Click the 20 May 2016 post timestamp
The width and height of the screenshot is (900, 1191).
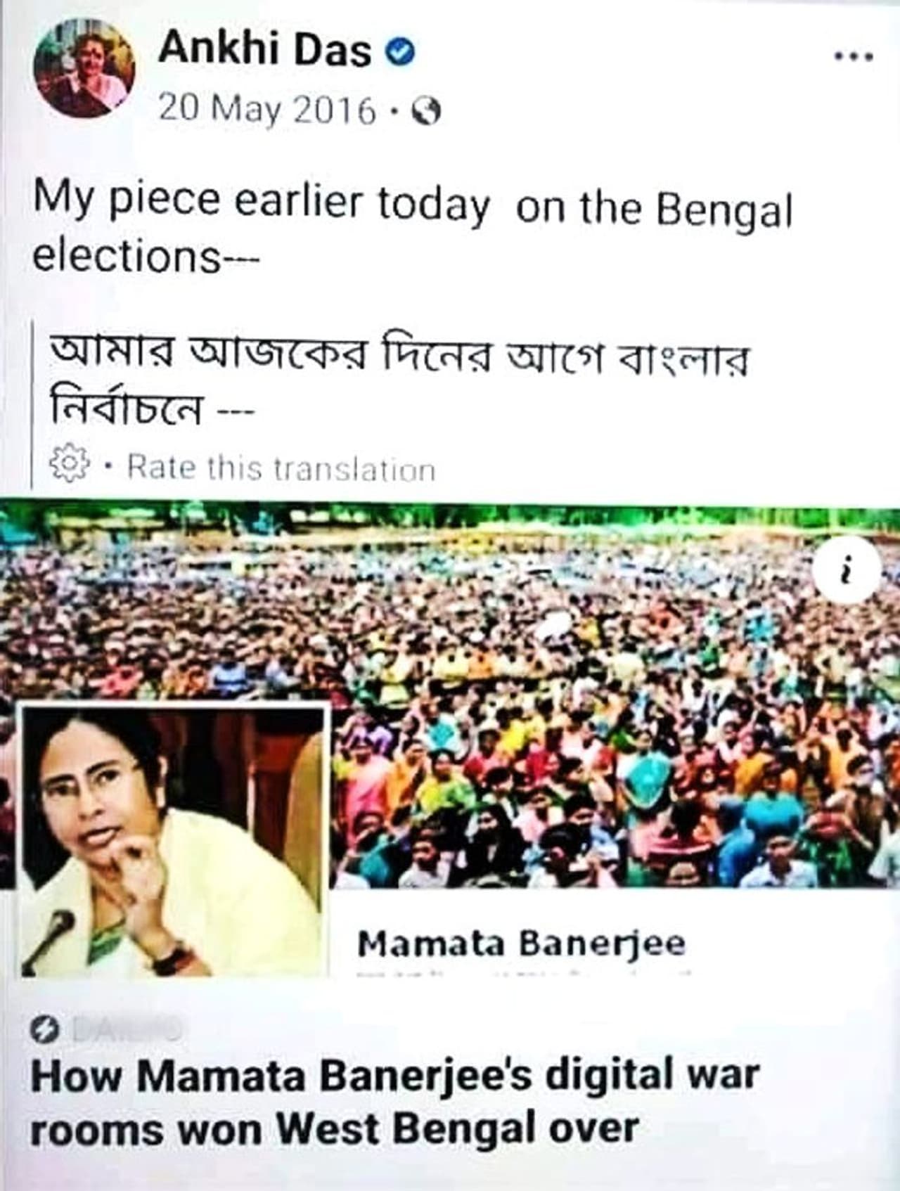[x=268, y=110]
